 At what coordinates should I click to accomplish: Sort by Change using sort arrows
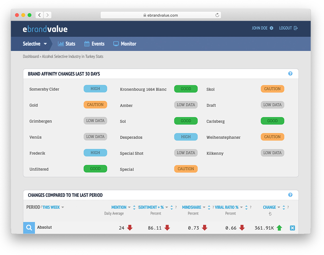[284, 207]
